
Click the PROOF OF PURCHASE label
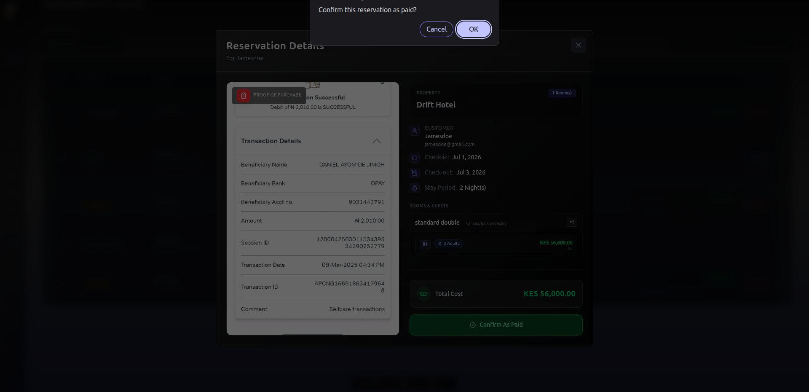pos(277,95)
